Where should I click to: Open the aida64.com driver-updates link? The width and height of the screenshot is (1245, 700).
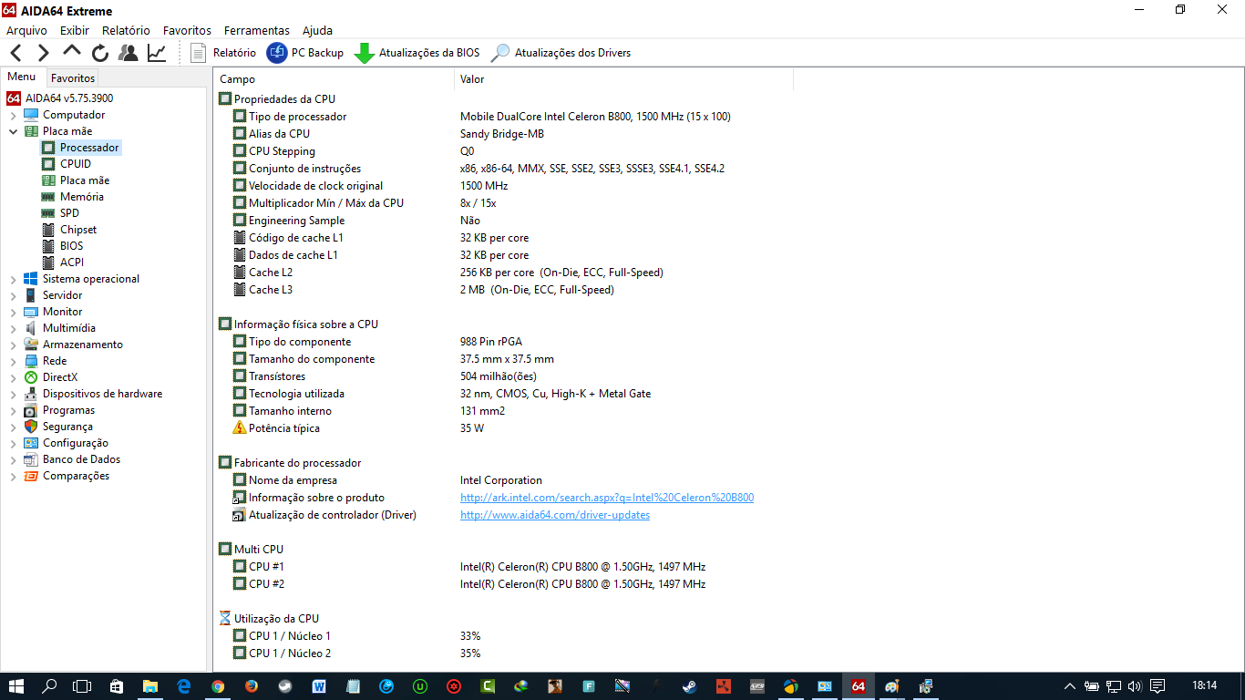coord(555,515)
